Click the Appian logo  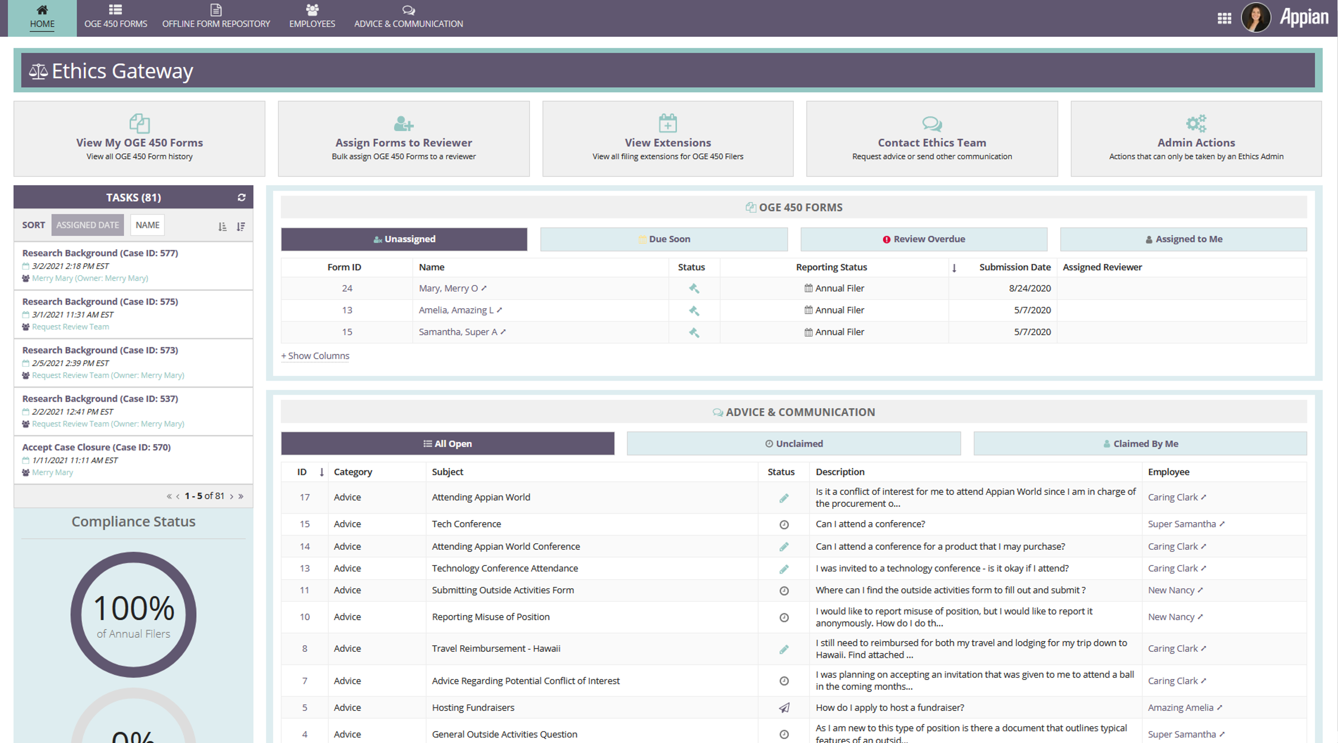(x=1304, y=17)
